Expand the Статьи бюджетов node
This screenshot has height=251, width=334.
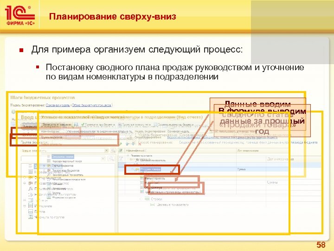tap(44, 166)
